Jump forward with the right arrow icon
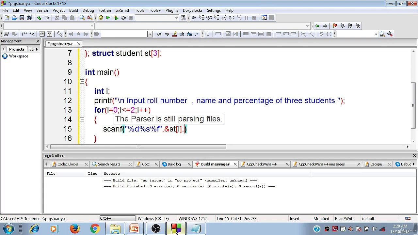The height and width of the screenshot is (235, 418). tap(325, 26)
